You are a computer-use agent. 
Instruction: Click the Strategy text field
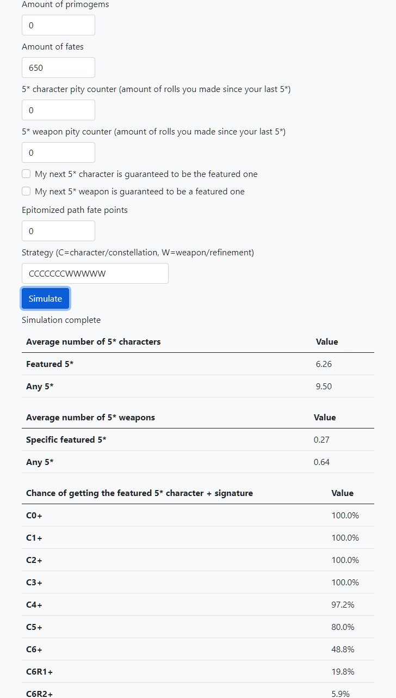95,273
